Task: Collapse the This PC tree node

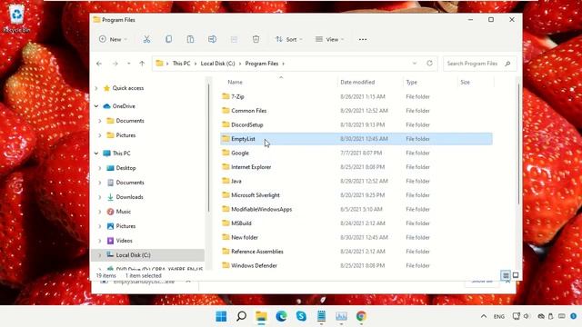Action: (96, 154)
